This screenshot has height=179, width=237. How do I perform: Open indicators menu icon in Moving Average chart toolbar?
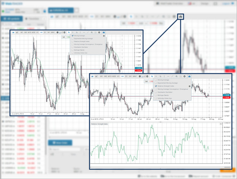click(104, 33)
